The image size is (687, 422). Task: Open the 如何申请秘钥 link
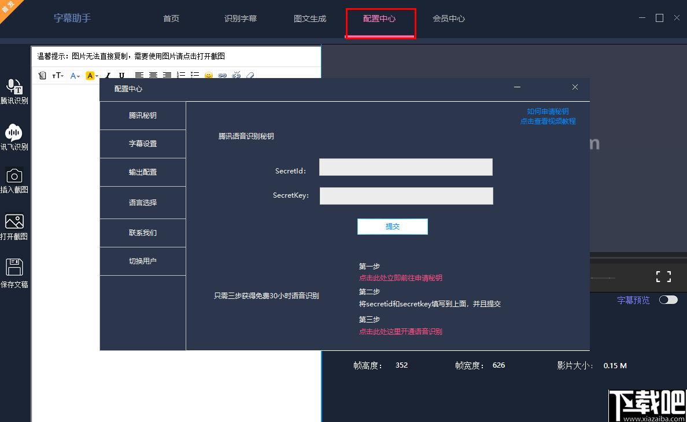tap(548, 111)
